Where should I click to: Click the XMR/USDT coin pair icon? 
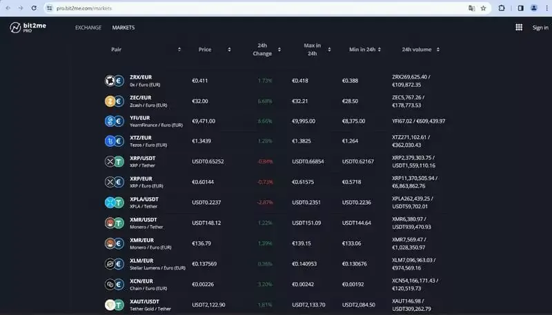click(x=115, y=223)
